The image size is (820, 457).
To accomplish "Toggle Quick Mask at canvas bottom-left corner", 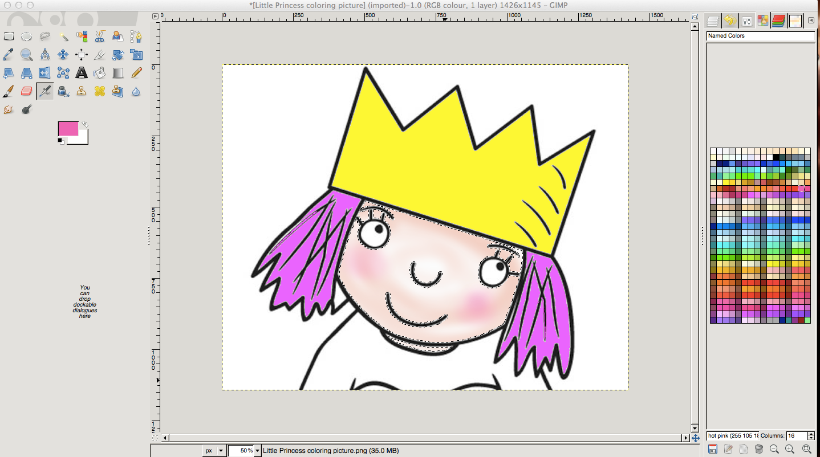I will click(155, 438).
